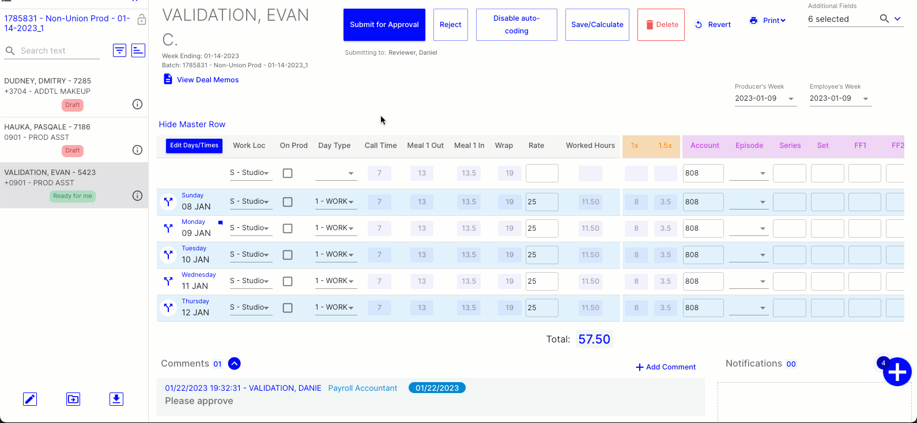This screenshot has height=423, width=917.
Task: Click the Monday note flag indicator
Action: click(x=220, y=222)
